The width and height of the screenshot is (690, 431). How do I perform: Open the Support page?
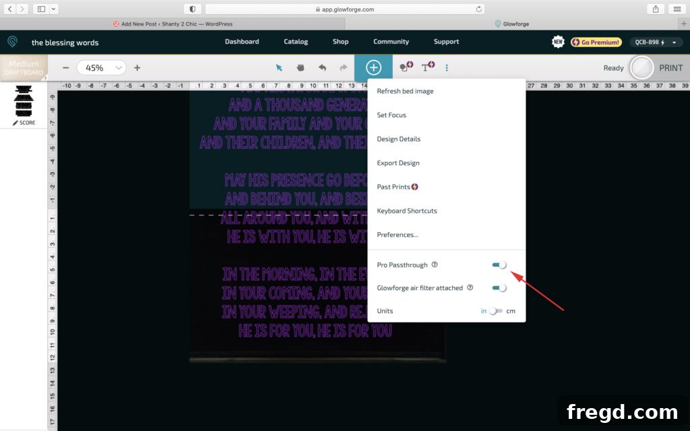click(x=446, y=41)
